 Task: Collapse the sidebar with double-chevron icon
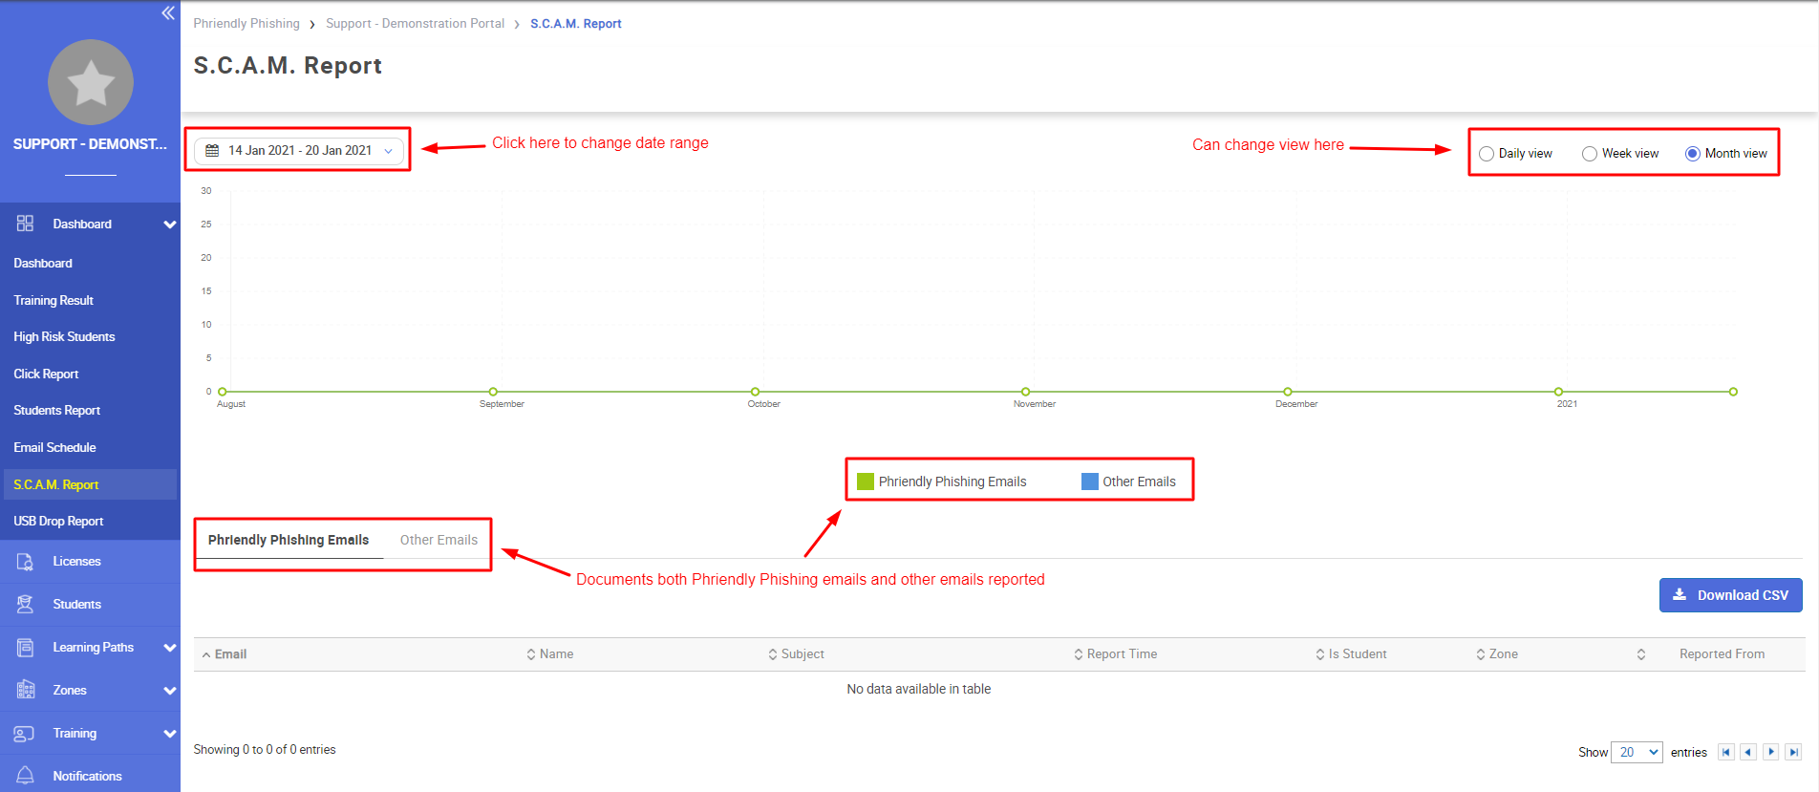click(168, 12)
